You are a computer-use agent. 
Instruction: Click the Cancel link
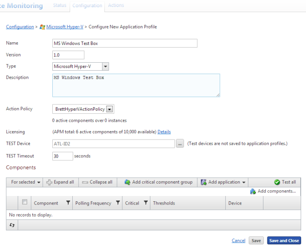239,240
